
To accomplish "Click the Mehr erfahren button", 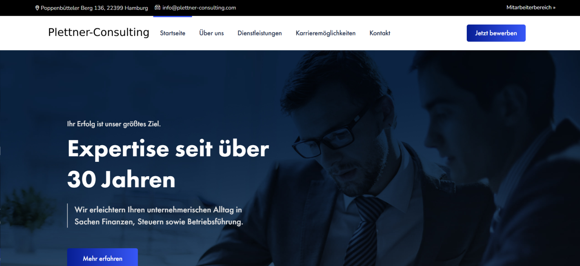I will pos(102,257).
